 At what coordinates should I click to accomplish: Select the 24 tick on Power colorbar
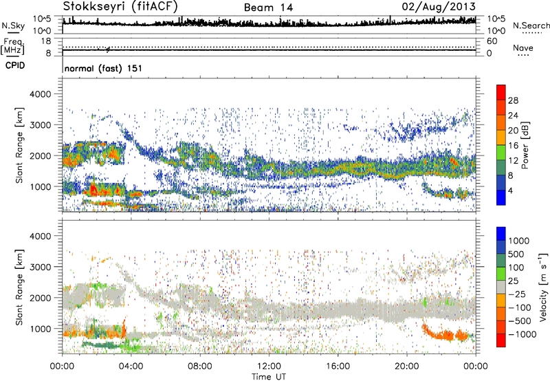point(513,116)
